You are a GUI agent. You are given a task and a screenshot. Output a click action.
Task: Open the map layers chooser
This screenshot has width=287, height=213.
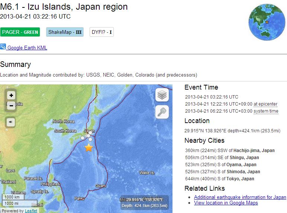point(162,95)
